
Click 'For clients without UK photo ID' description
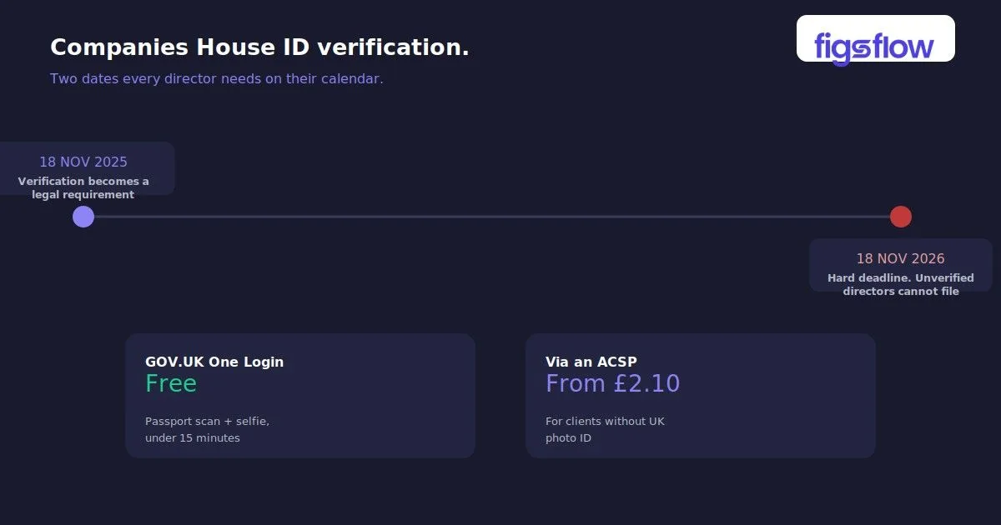[605, 430]
